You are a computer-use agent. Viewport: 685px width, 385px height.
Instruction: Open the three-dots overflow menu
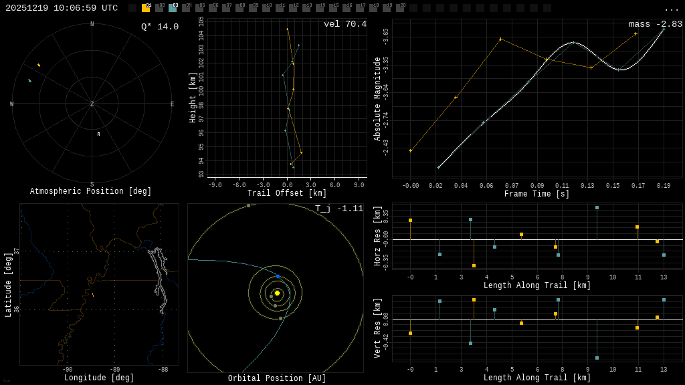click(x=671, y=9)
